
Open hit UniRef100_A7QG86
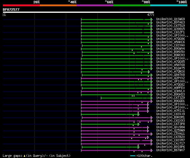[x=170, y=39]
